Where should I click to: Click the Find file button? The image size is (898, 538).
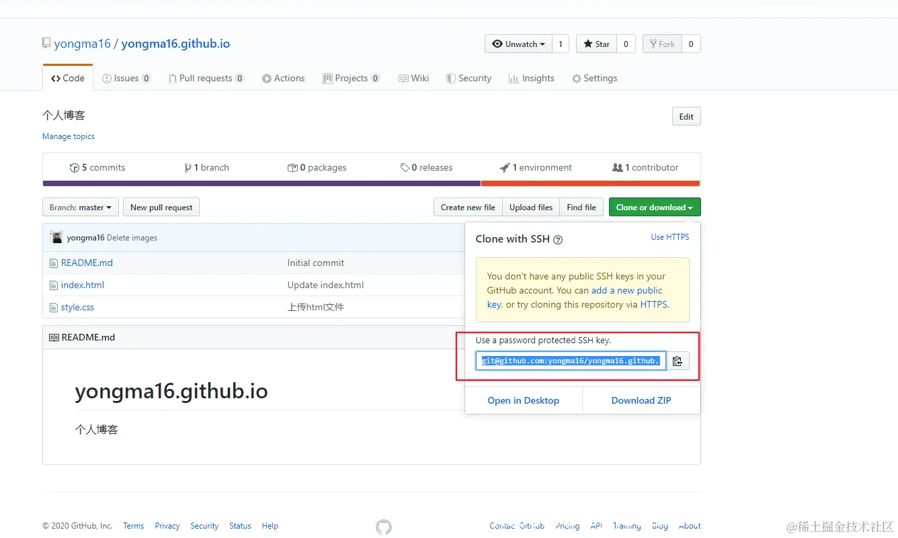[x=581, y=207]
